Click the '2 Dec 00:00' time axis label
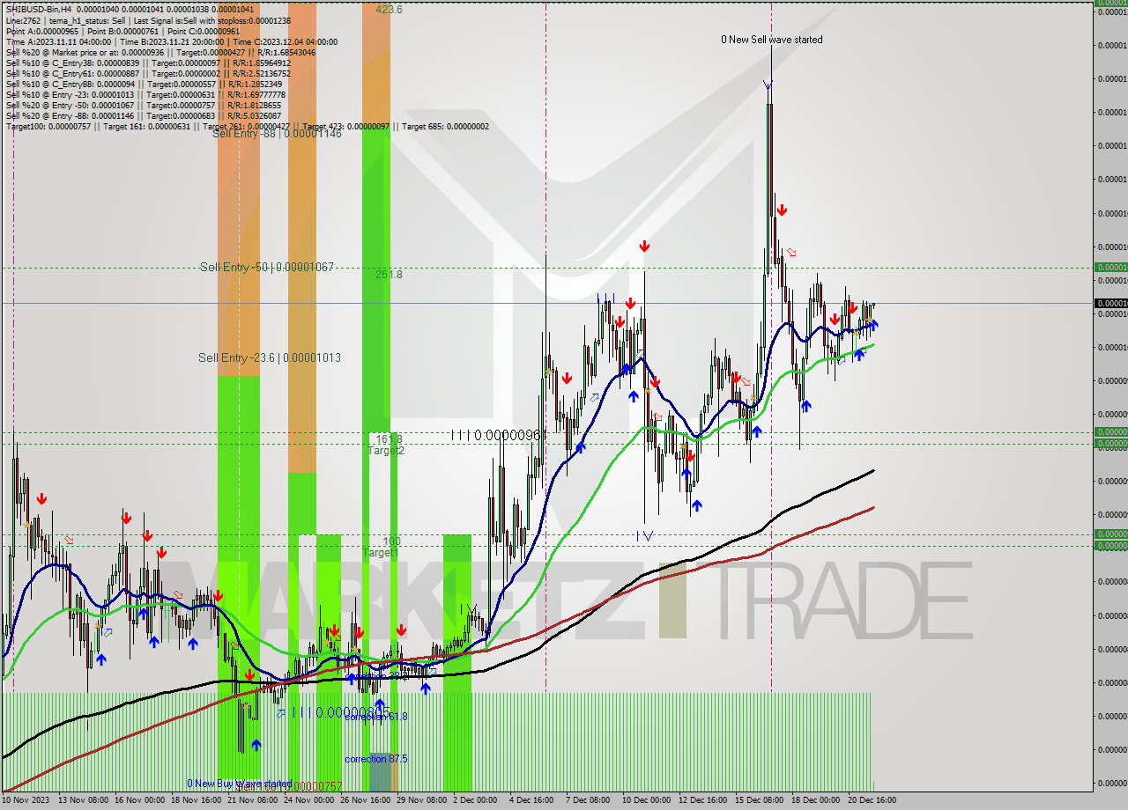Image resolution: width=1128 pixels, height=810 pixels. pos(476,800)
